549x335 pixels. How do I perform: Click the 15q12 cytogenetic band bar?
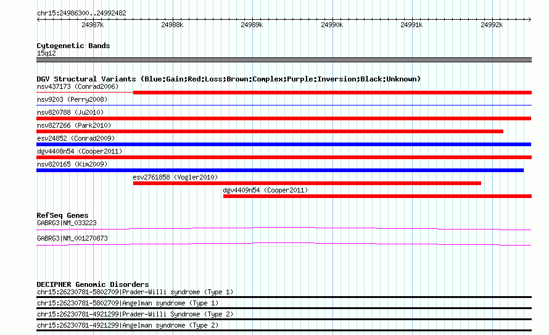point(284,60)
